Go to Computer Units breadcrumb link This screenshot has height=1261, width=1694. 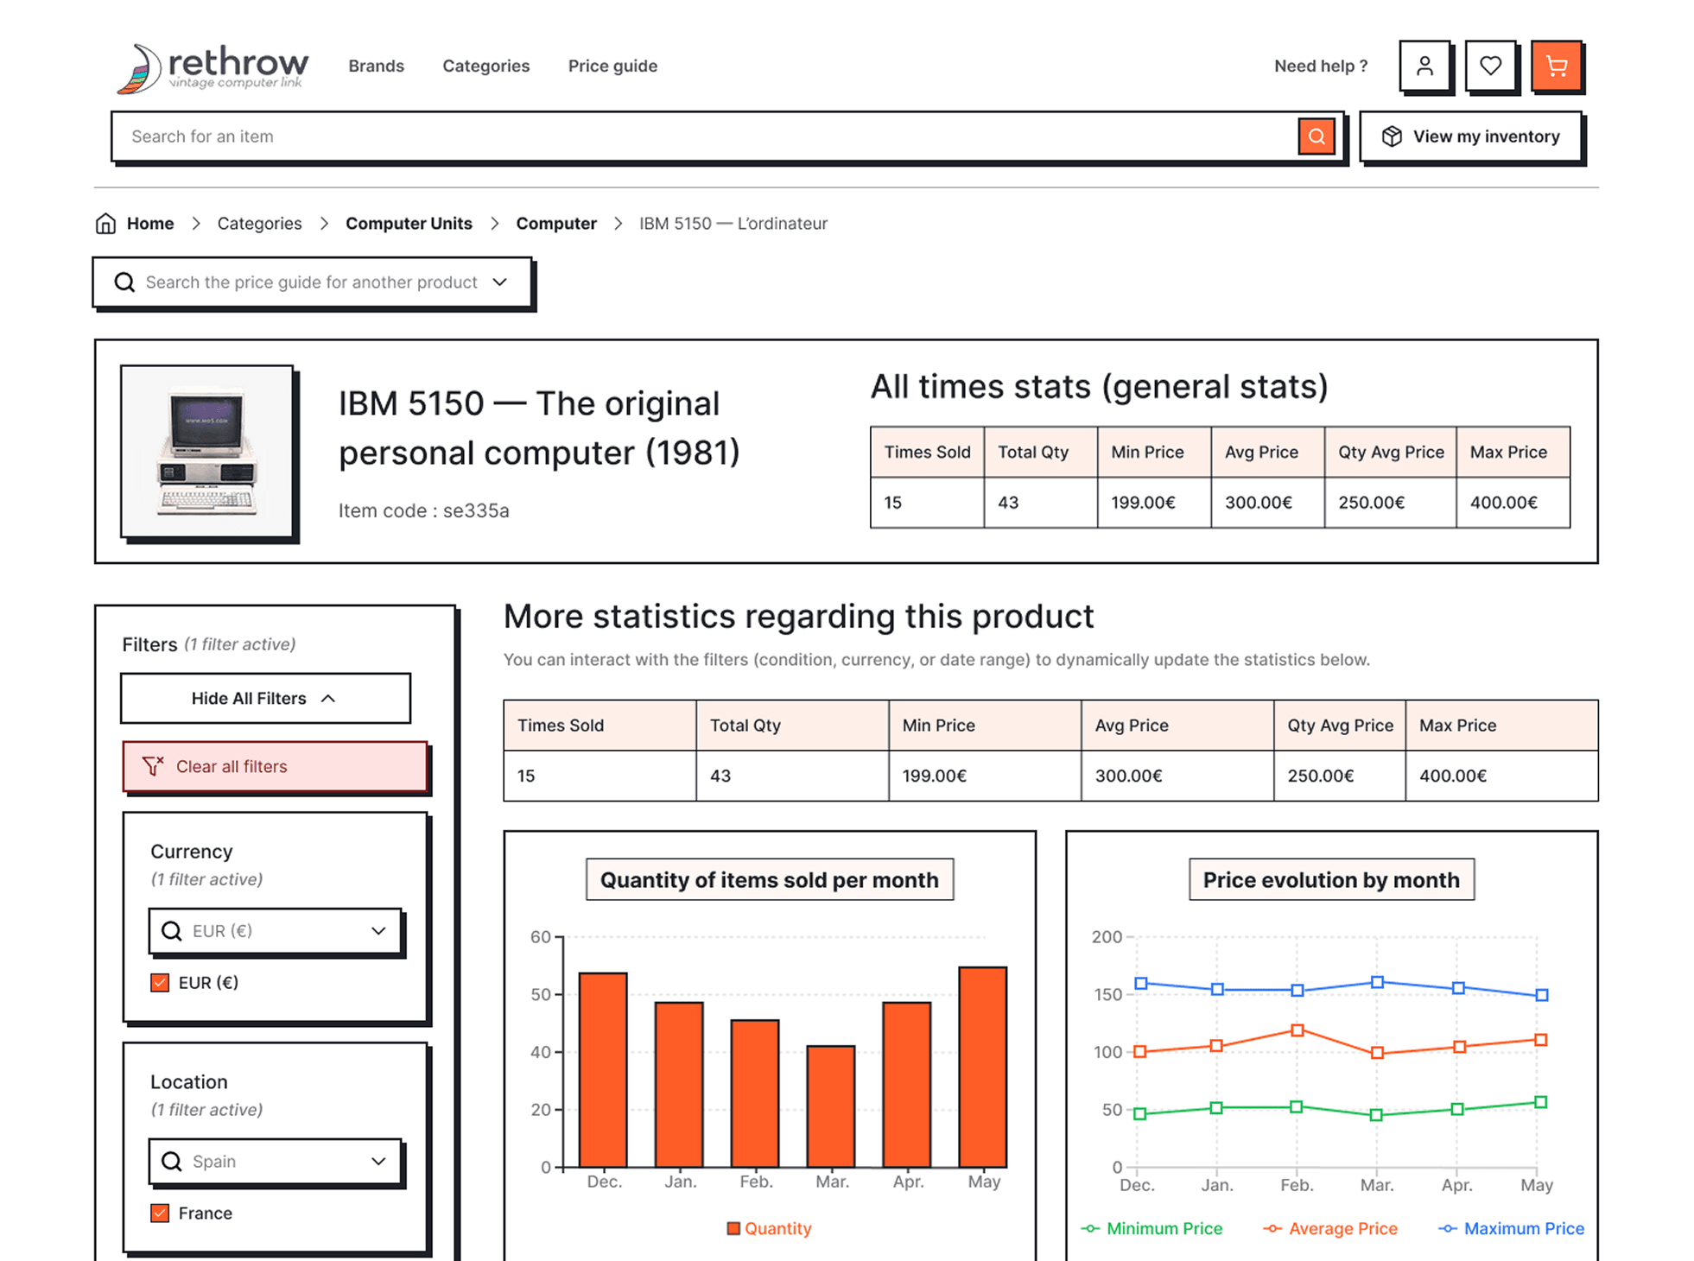pos(409,224)
